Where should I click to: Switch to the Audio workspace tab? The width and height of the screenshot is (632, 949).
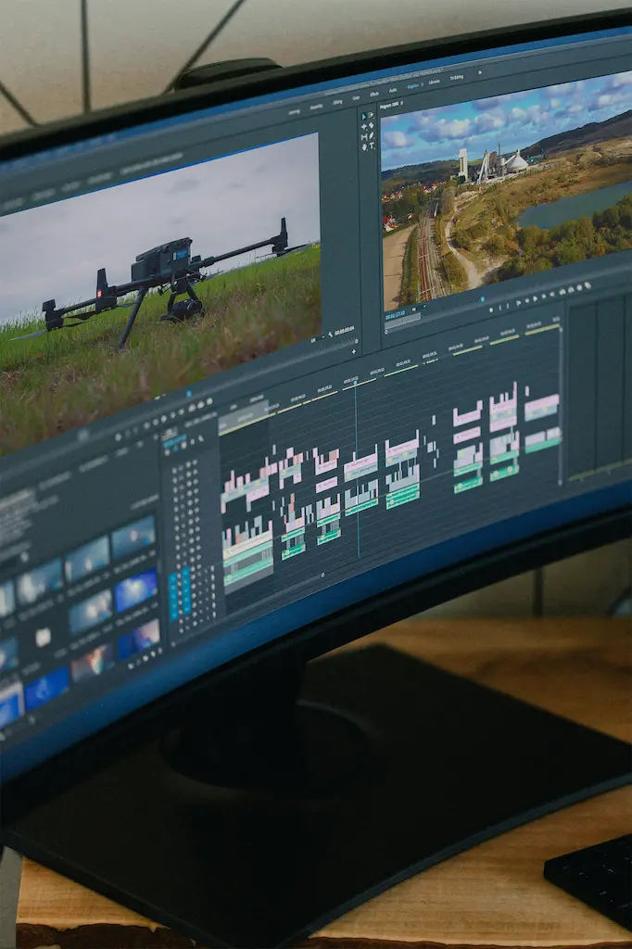[393, 90]
